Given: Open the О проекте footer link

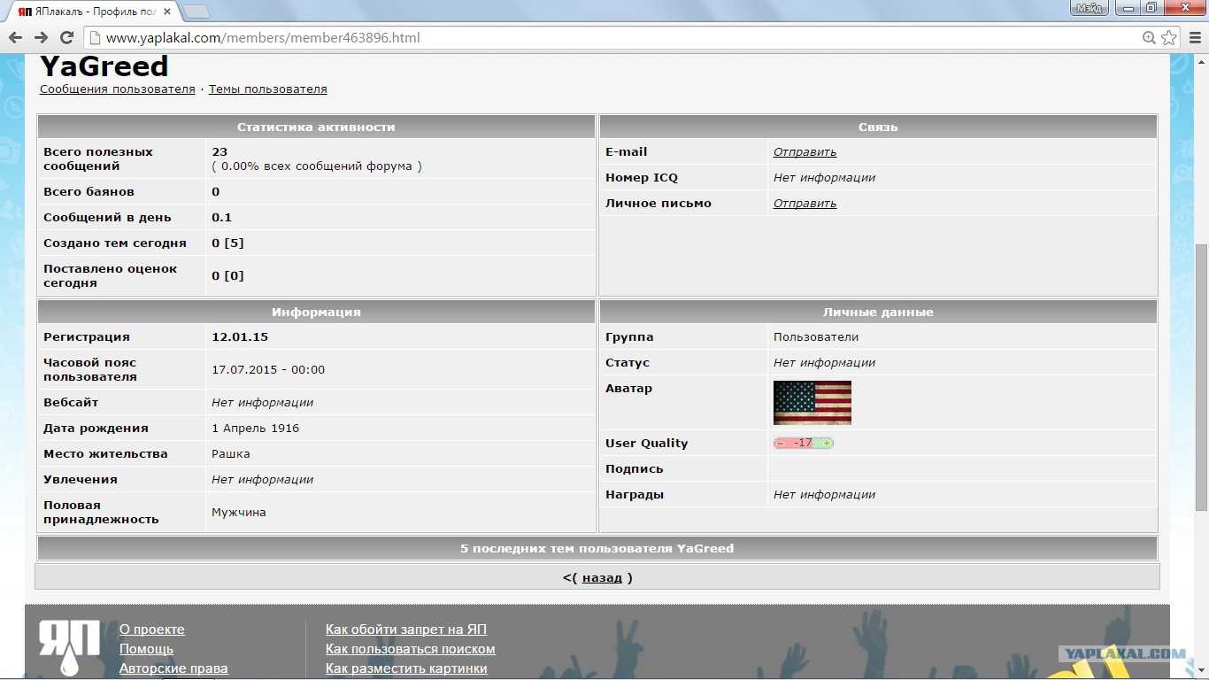Looking at the screenshot, I should coord(152,630).
